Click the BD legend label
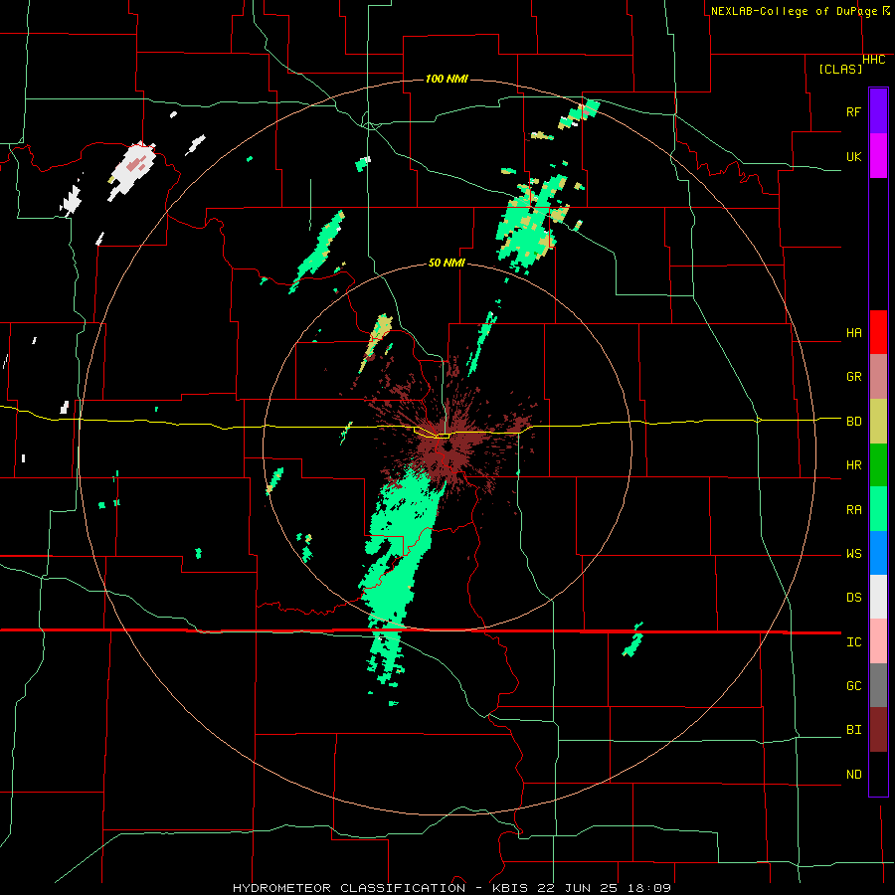 click(853, 422)
